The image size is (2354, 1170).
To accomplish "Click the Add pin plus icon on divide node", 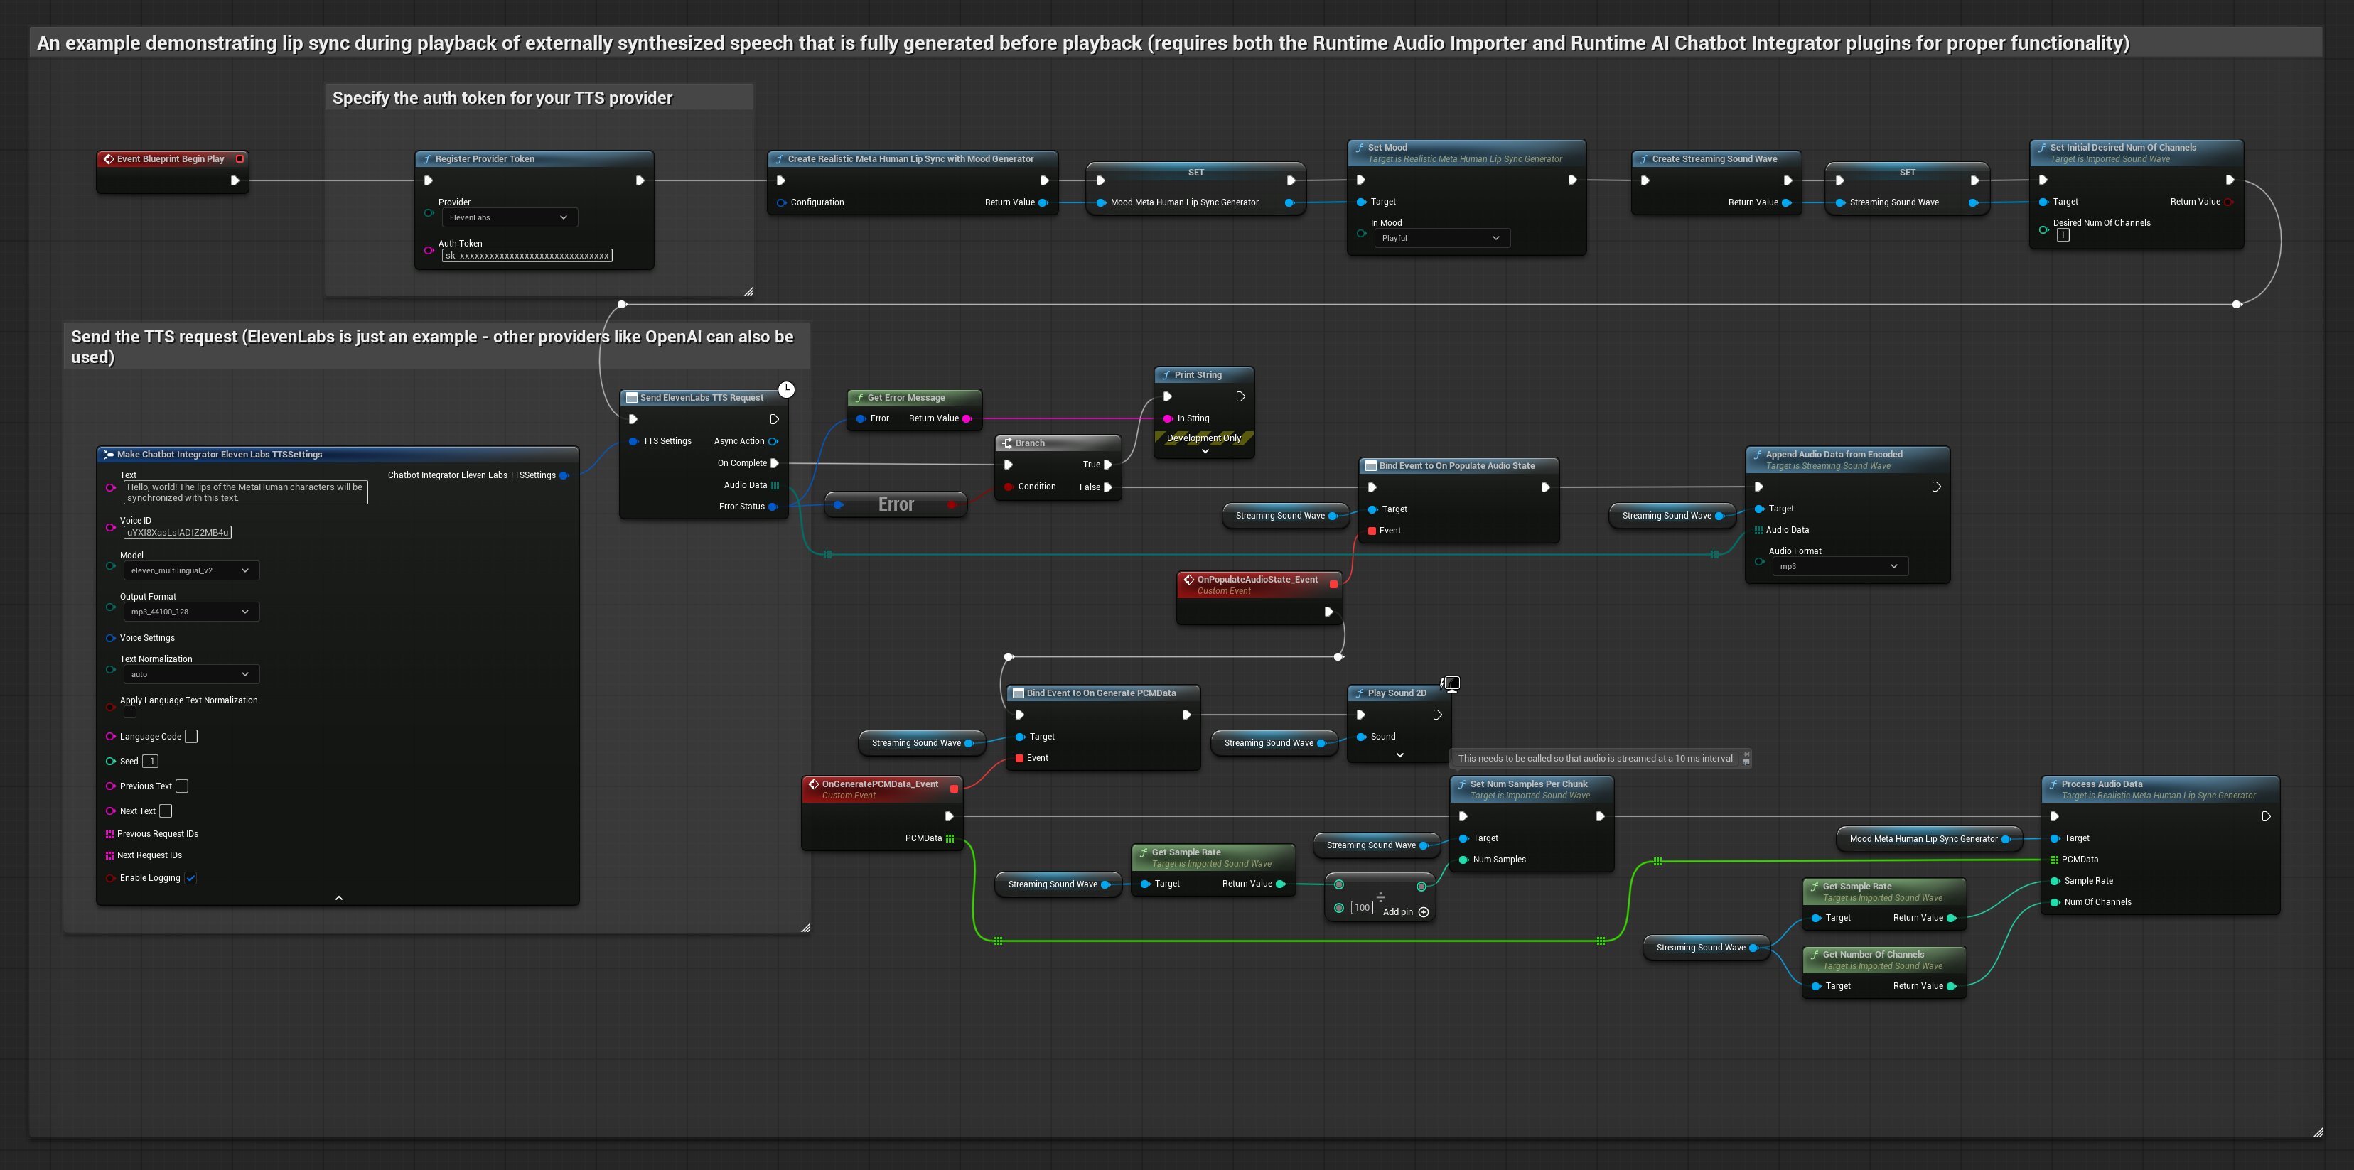I will click(x=1424, y=911).
